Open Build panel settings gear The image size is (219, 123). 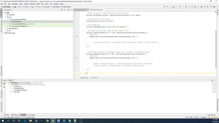pyautogui.click(x=212, y=80)
